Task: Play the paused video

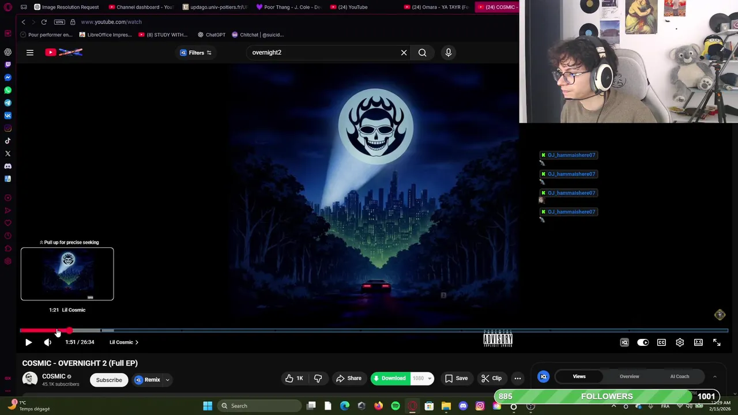Action: click(x=28, y=342)
